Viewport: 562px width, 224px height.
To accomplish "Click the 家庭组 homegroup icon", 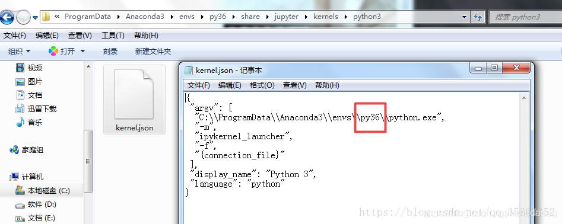I will pos(14,150).
